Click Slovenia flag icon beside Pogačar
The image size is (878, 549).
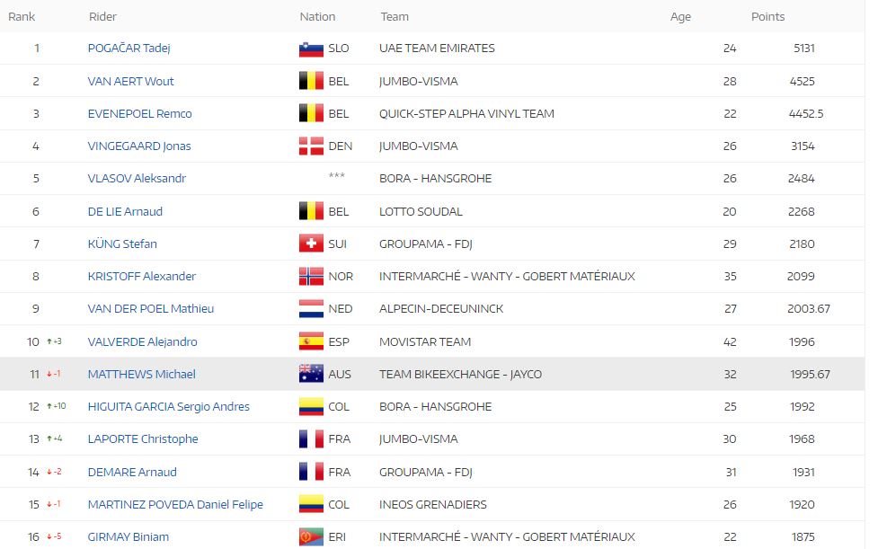tap(311, 49)
